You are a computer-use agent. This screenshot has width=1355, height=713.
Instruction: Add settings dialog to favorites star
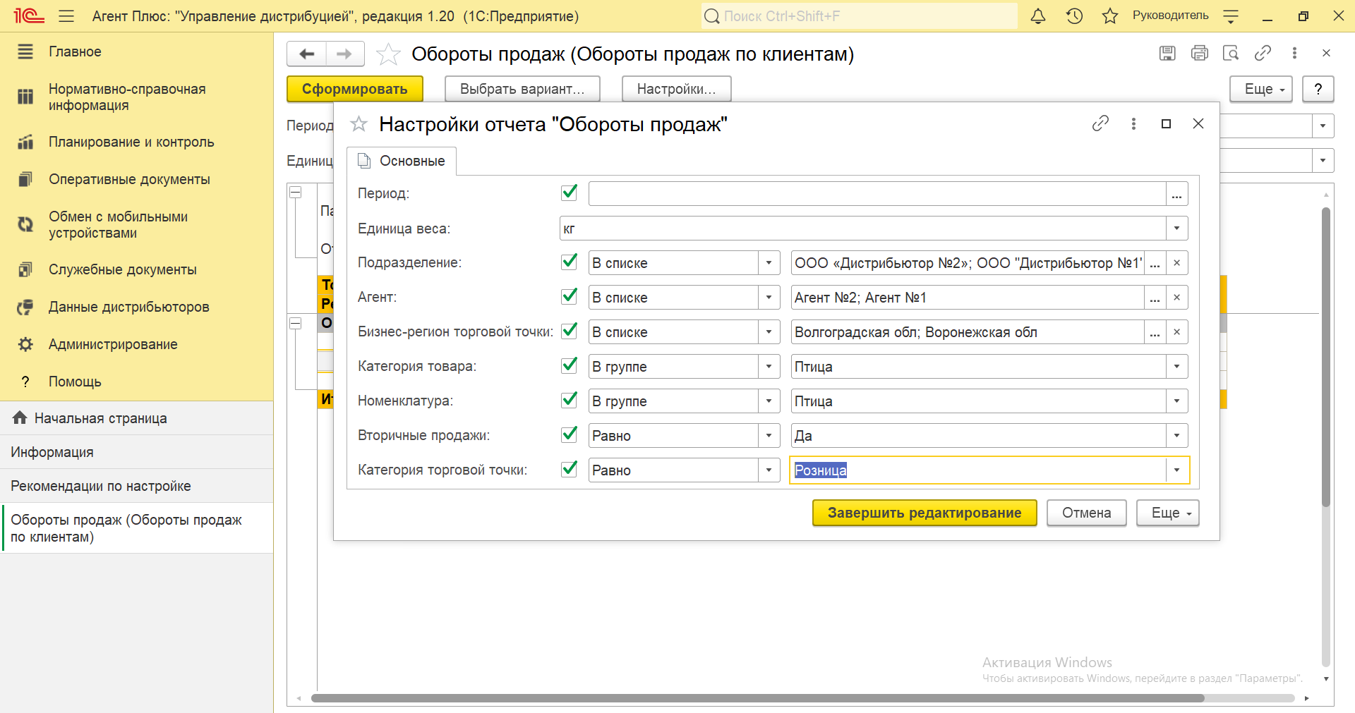pyautogui.click(x=359, y=124)
